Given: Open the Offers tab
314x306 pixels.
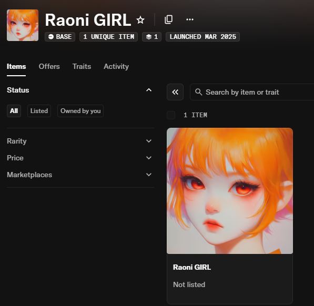Looking at the screenshot, I should click(49, 66).
